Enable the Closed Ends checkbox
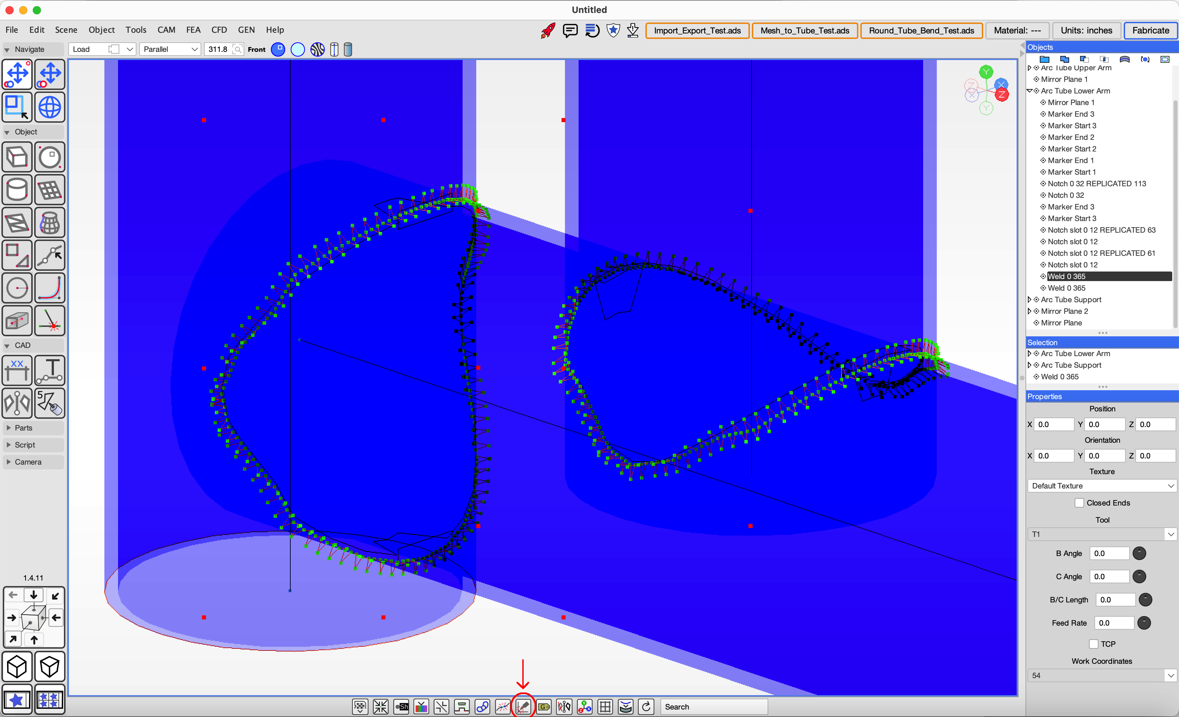 coord(1079,503)
